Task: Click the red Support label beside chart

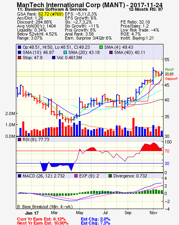Action: pyautogui.click(x=171, y=79)
